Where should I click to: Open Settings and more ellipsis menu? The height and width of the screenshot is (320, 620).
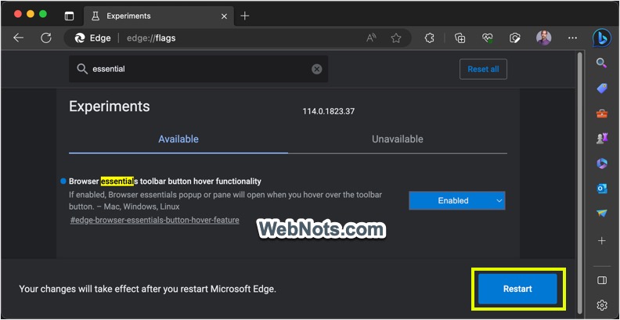pyautogui.click(x=572, y=38)
